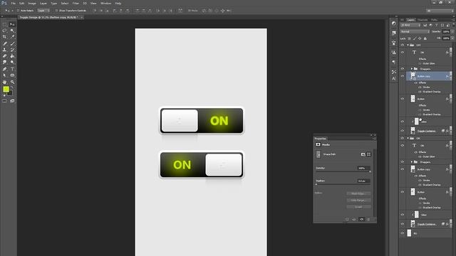Click the Feather slider handle
Image resolution: width=456 pixels, height=256 pixels.
[x=316, y=185]
